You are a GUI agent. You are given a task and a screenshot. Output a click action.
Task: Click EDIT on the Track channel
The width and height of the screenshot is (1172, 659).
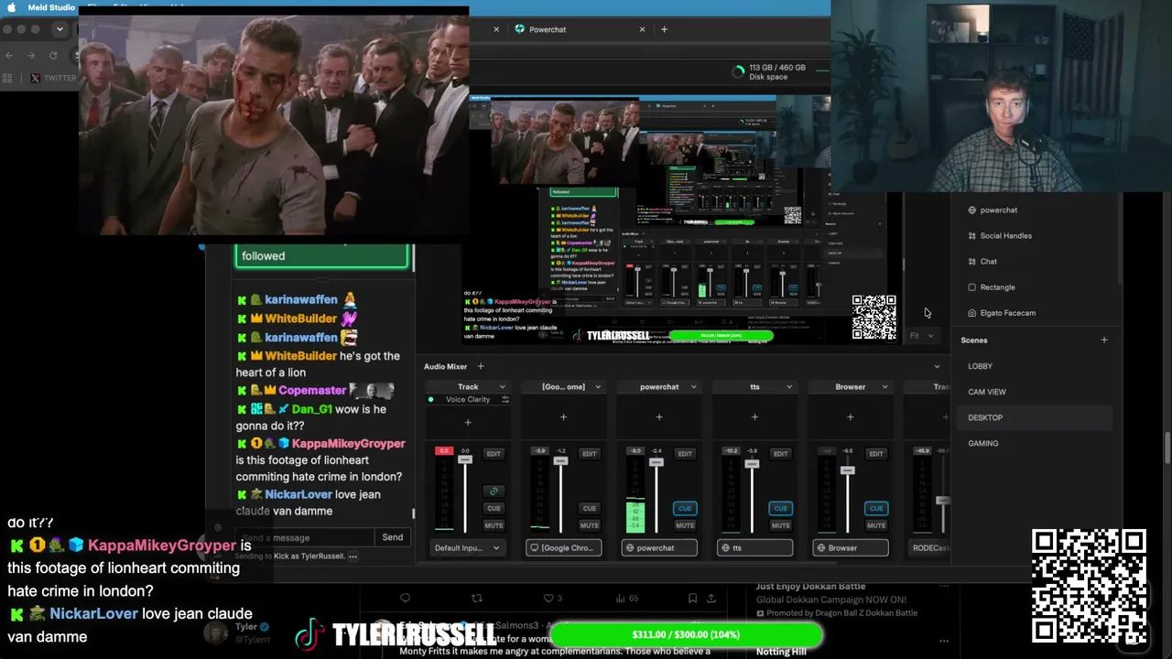coord(494,454)
